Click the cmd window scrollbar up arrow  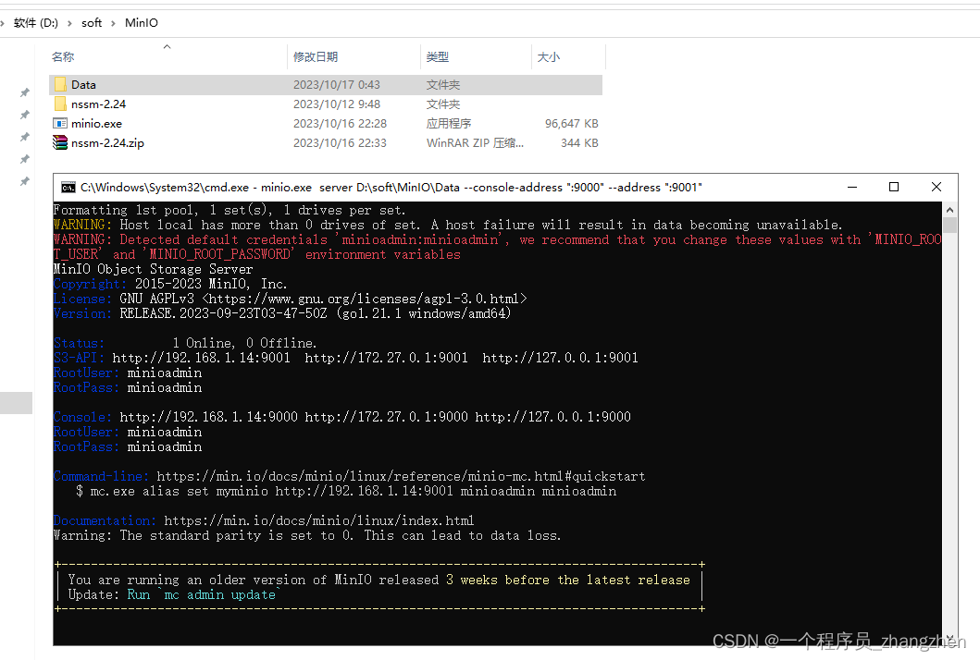[x=949, y=210]
